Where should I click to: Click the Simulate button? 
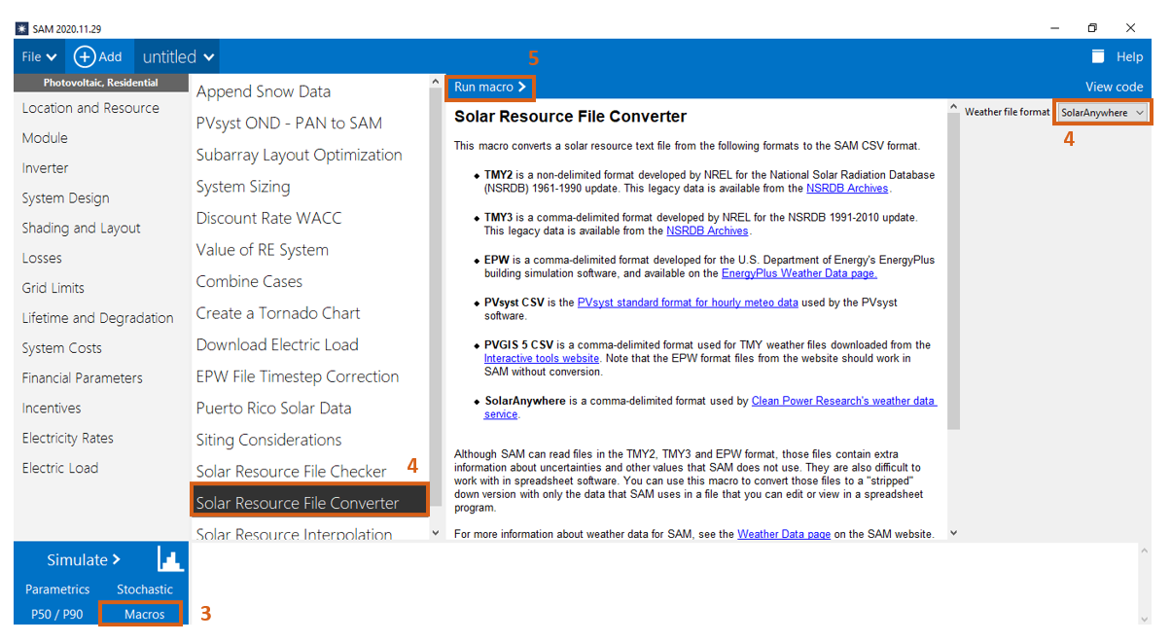(x=84, y=559)
